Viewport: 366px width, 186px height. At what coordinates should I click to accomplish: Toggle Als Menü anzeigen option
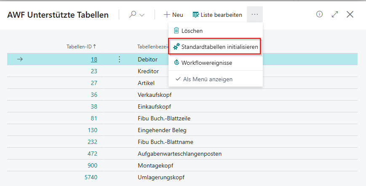click(208, 79)
